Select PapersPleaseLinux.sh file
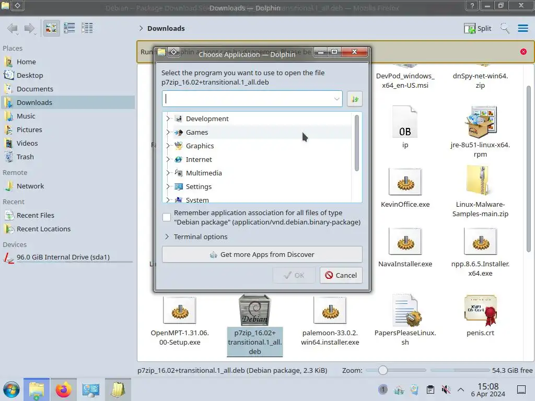This screenshot has width=535, height=401. coord(405,321)
